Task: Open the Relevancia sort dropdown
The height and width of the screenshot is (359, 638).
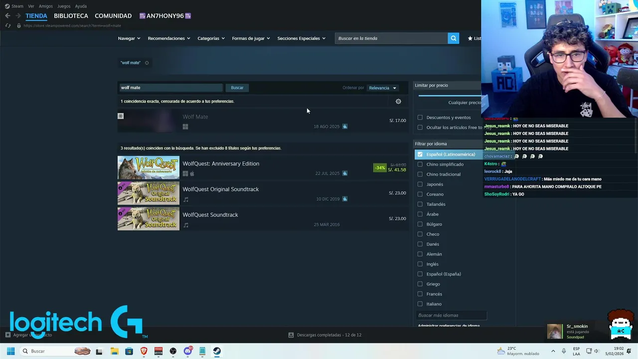Action: coord(382,88)
